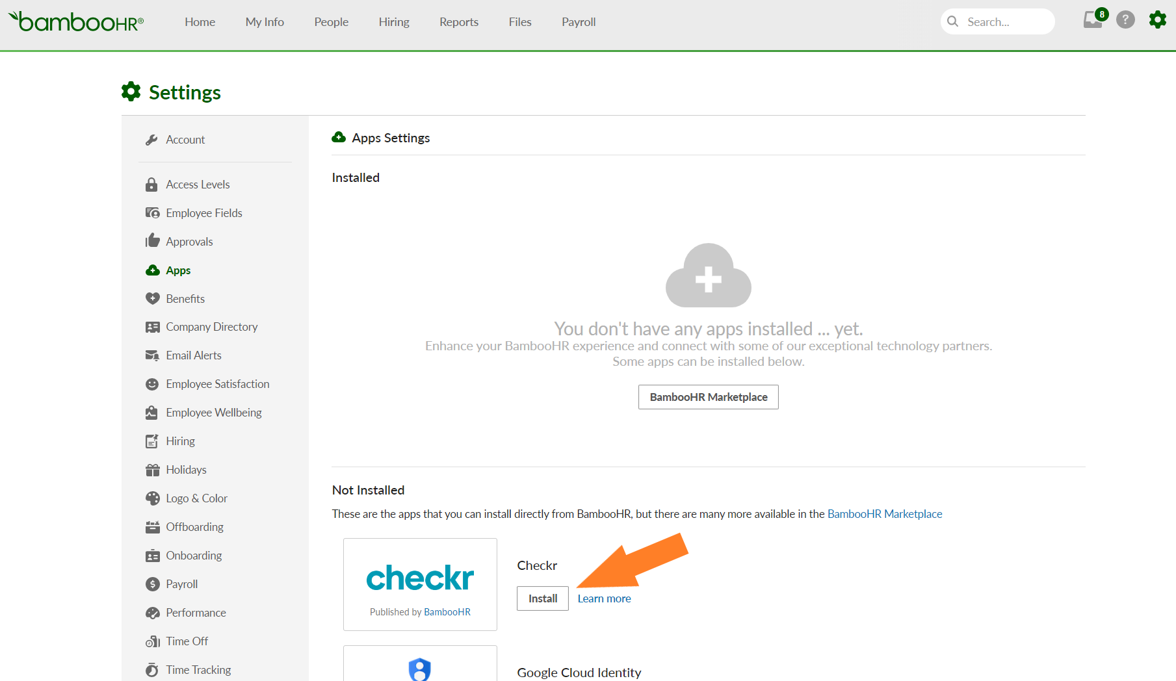Click the Time Tracking stopwatch icon
This screenshot has height=681, width=1176.
click(152, 670)
